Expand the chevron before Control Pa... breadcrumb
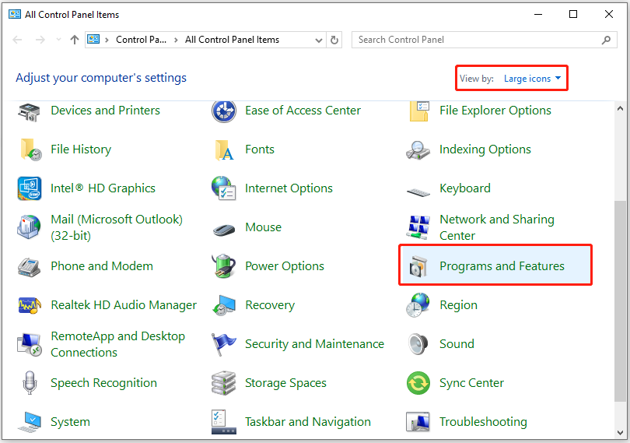The height and width of the screenshot is (443, 630). [x=107, y=40]
